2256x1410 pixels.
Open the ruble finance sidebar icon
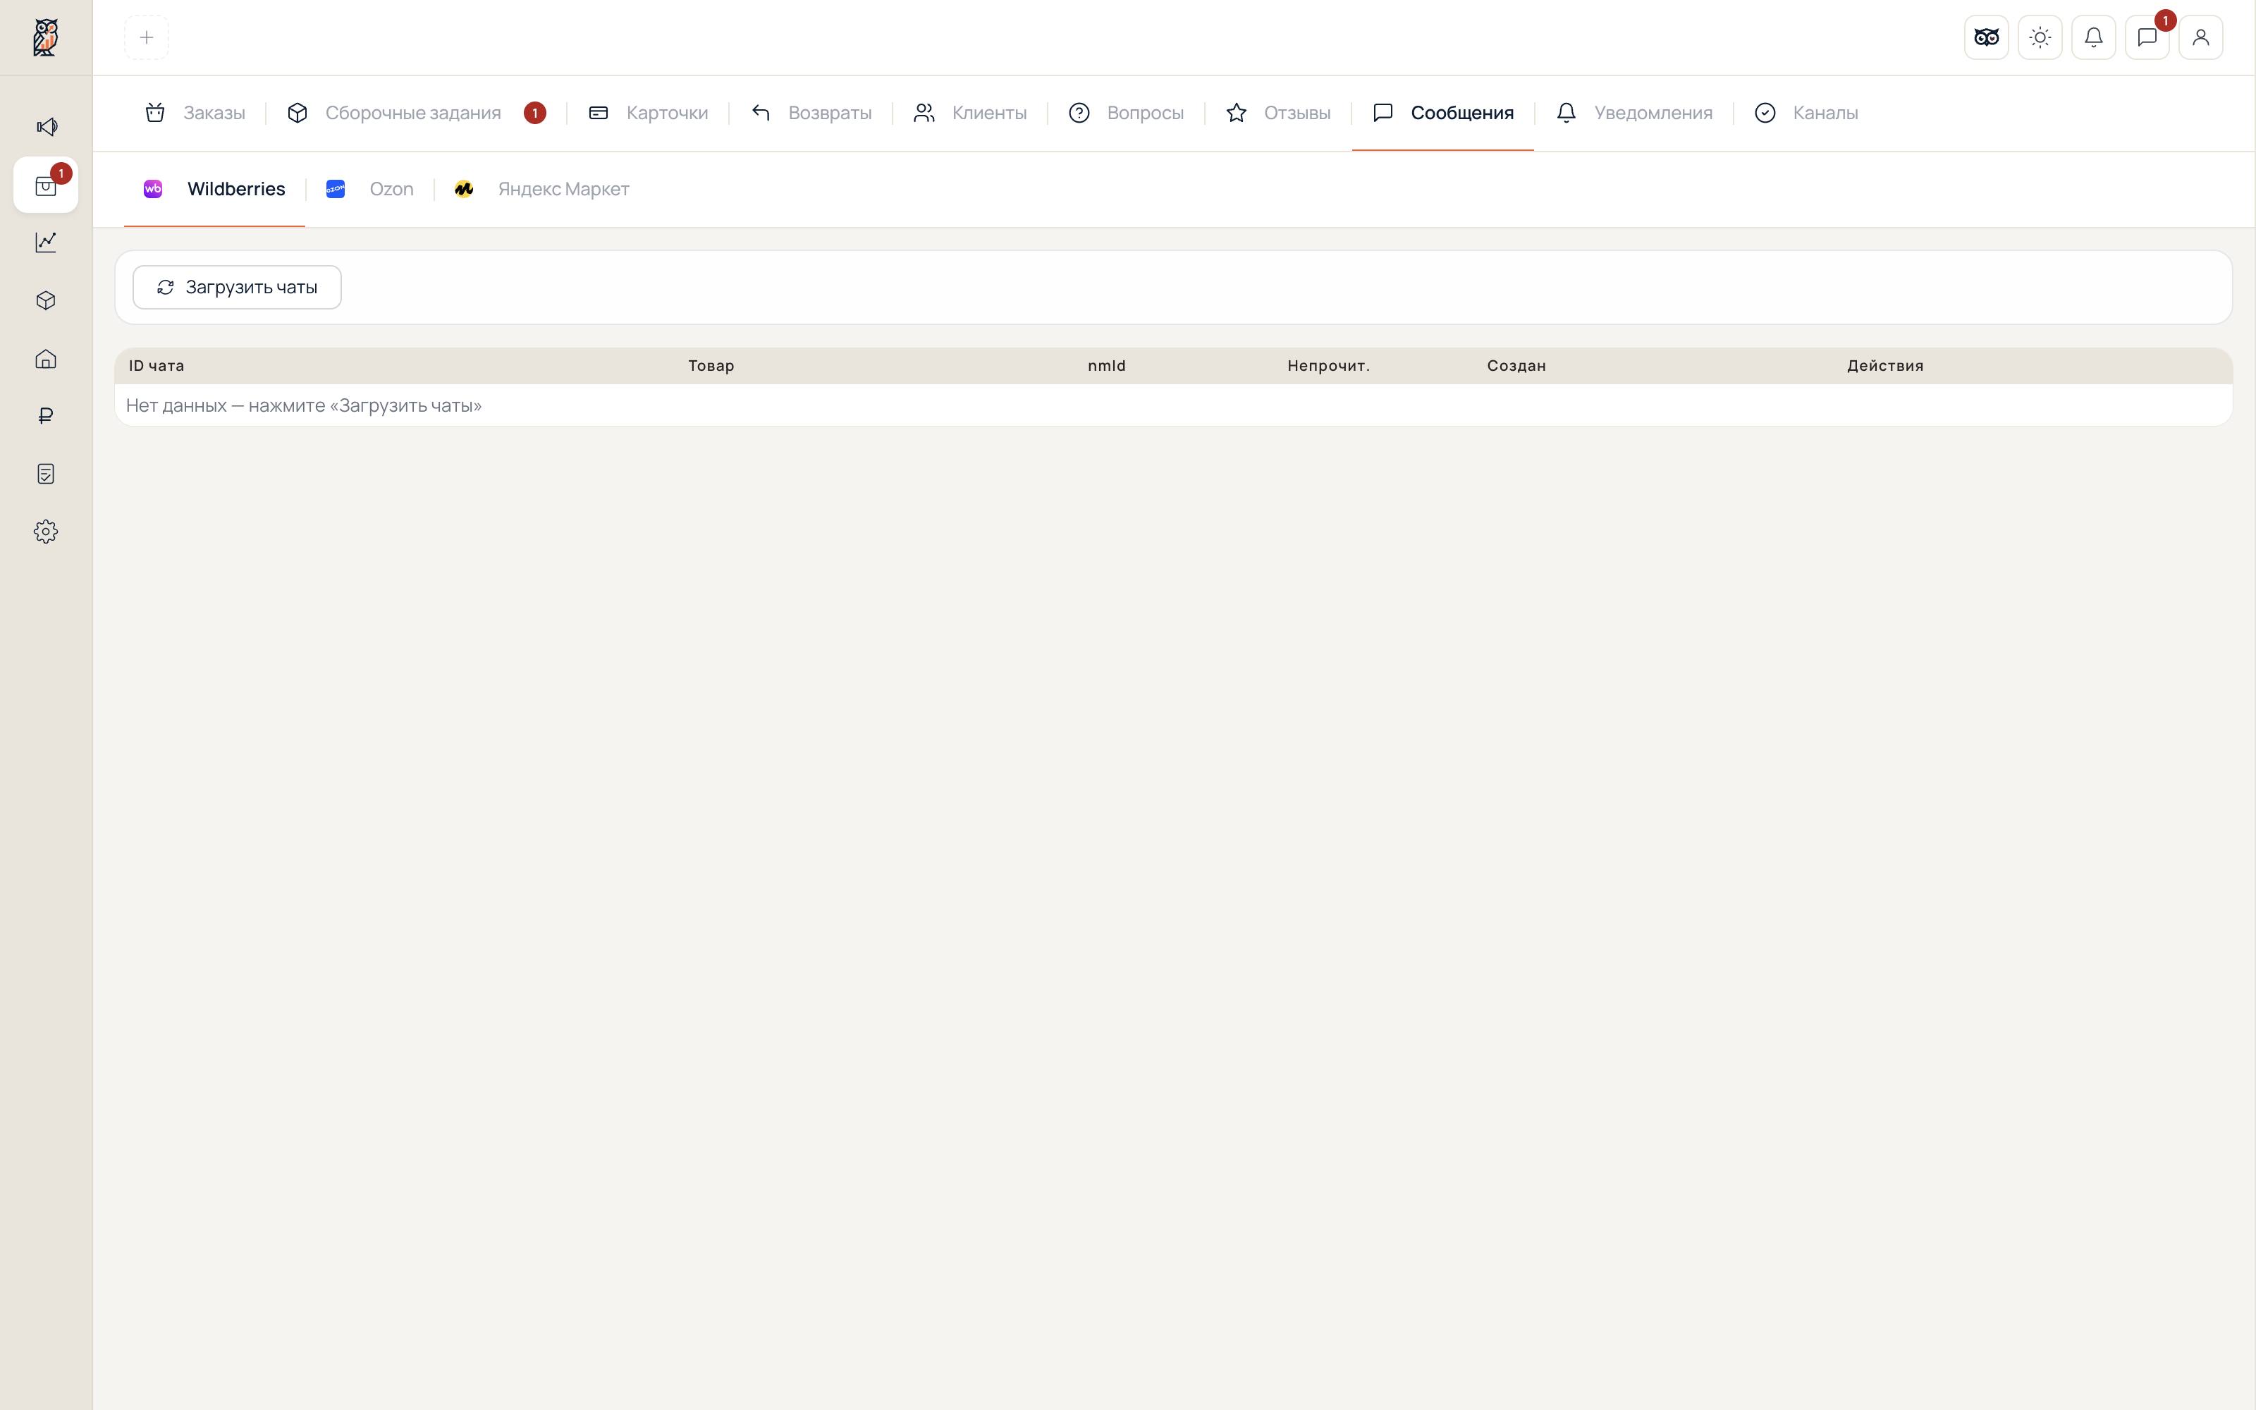coord(46,416)
